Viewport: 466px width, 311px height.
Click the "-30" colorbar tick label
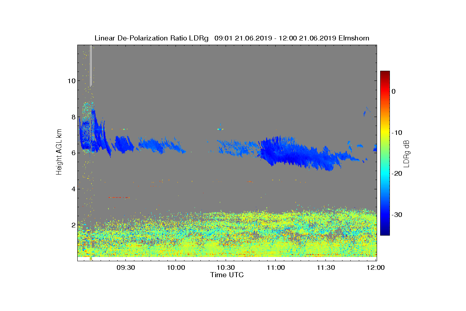point(396,215)
